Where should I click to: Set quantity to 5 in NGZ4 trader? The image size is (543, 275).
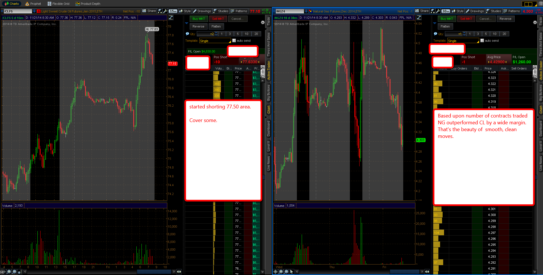click(486, 34)
